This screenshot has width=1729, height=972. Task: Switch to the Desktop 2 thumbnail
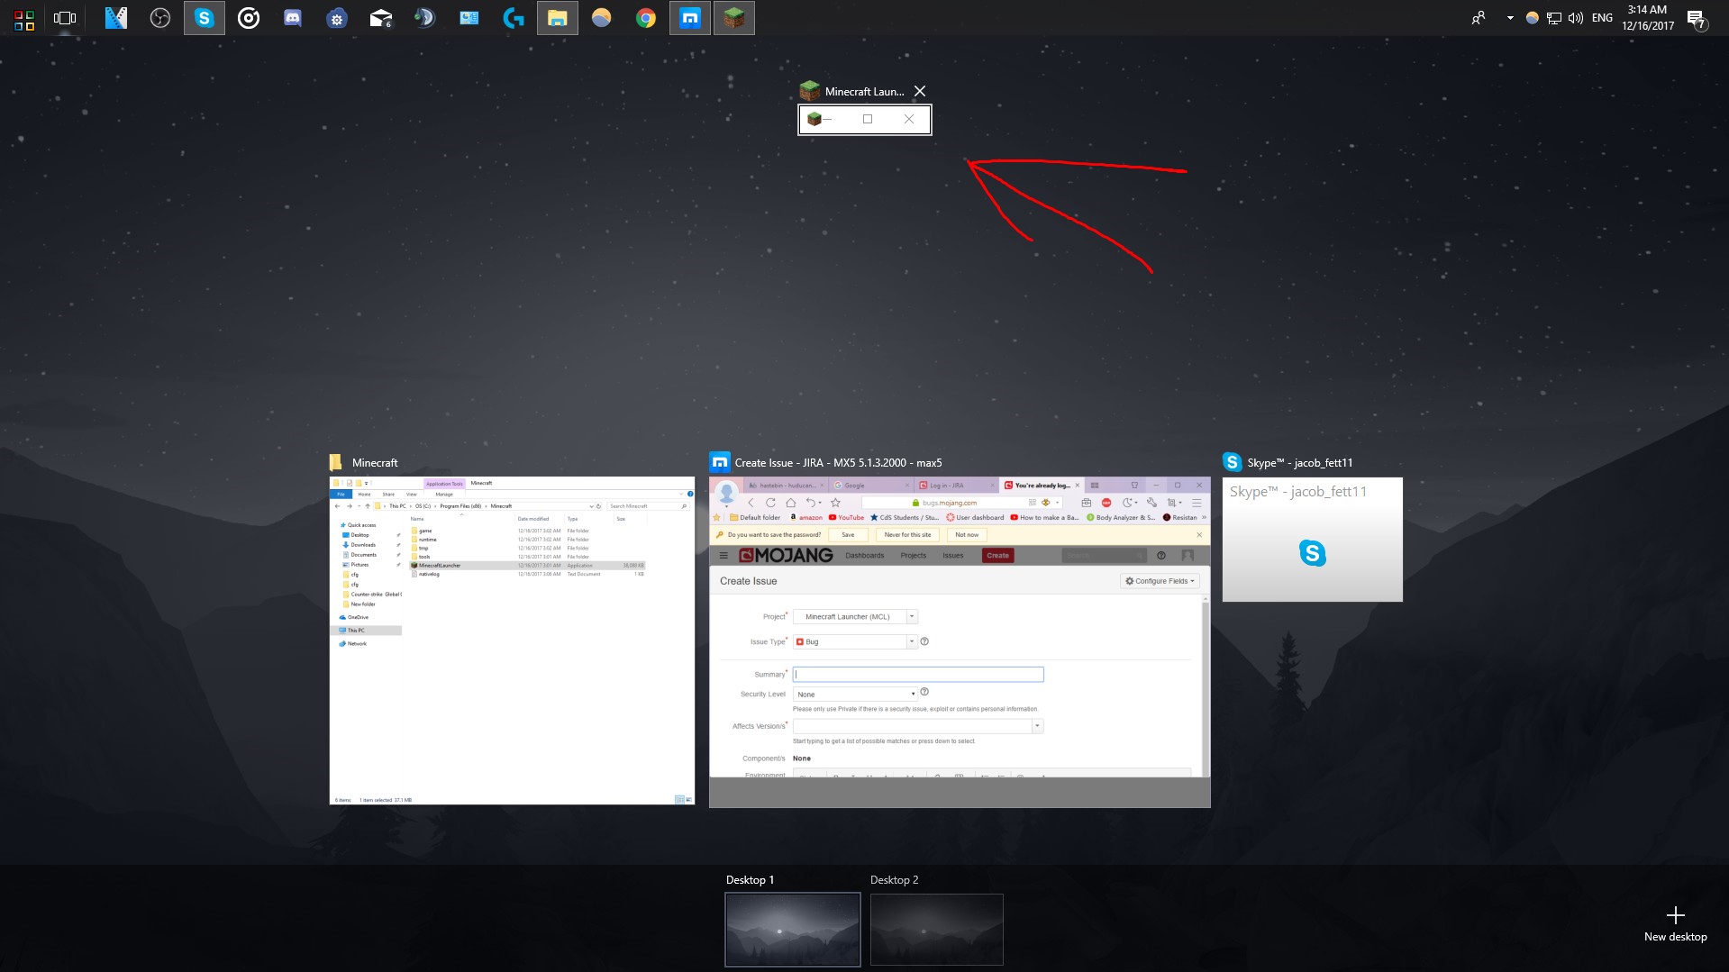(x=936, y=929)
